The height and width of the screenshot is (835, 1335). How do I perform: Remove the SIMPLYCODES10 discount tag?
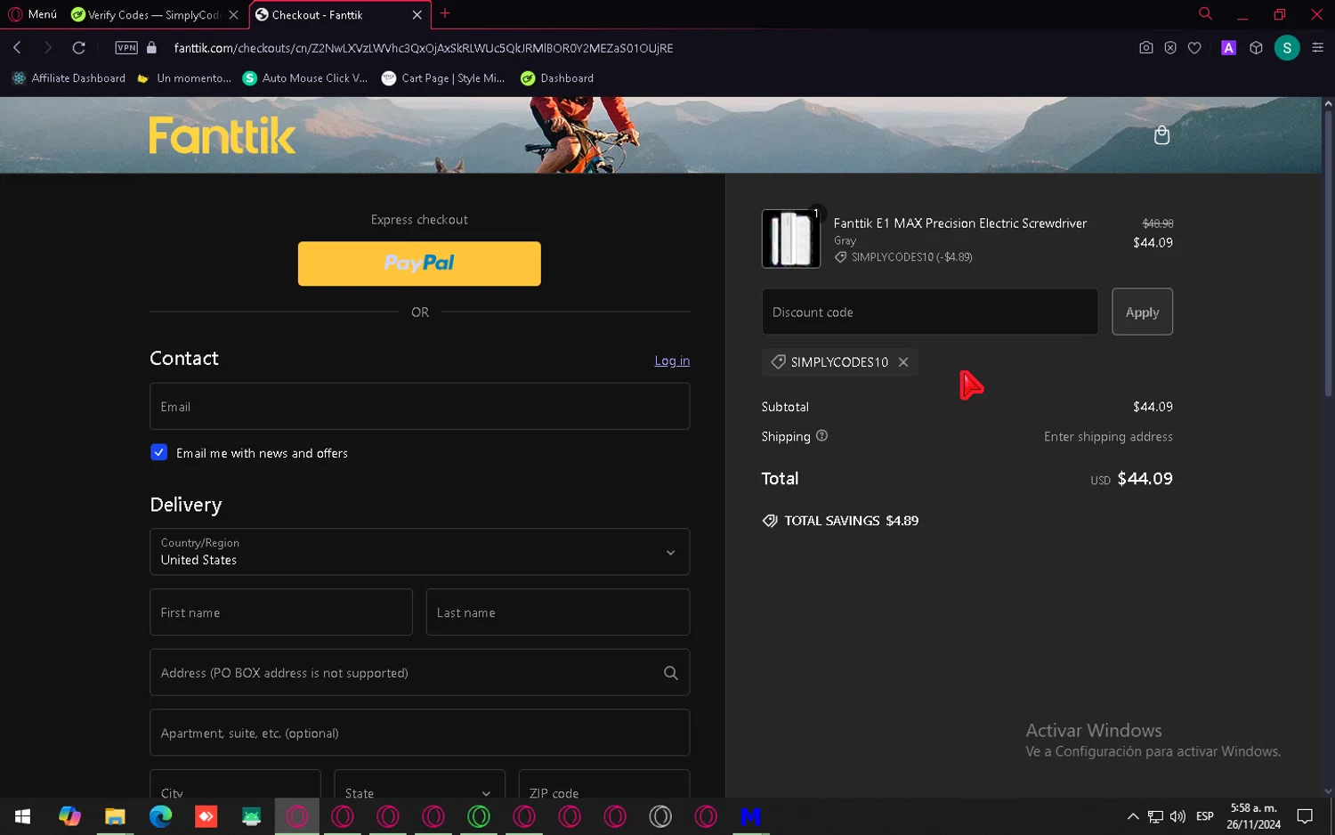pyautogui.click(x=903, y=362)
